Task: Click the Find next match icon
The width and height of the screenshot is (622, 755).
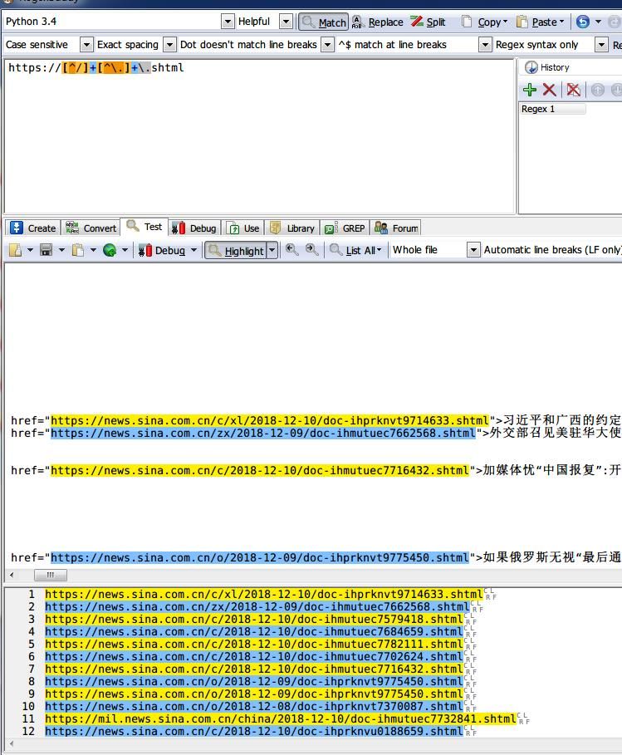Action: (x=312, y=249)
